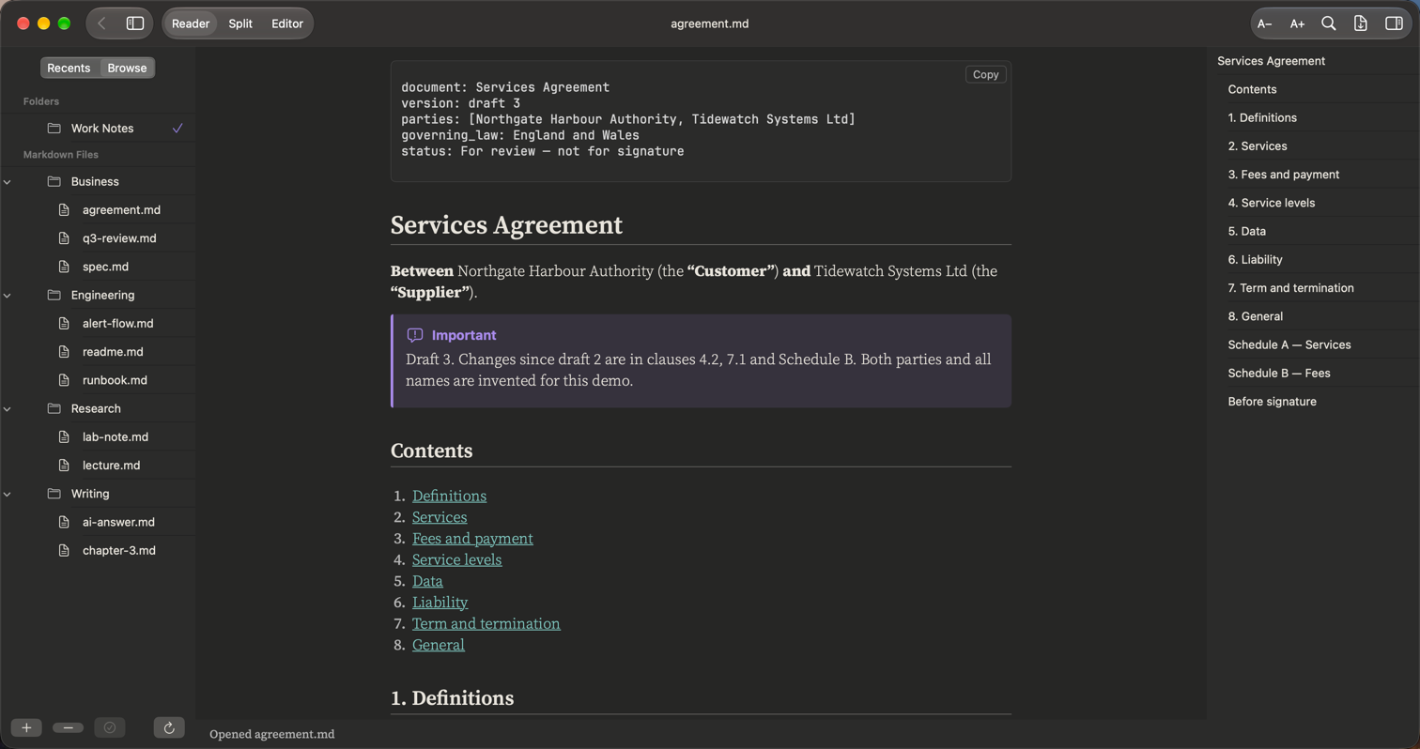Click the file icon beside runbook.md
Viewport: 1420px width, 749px height.
tap(64, 380)
